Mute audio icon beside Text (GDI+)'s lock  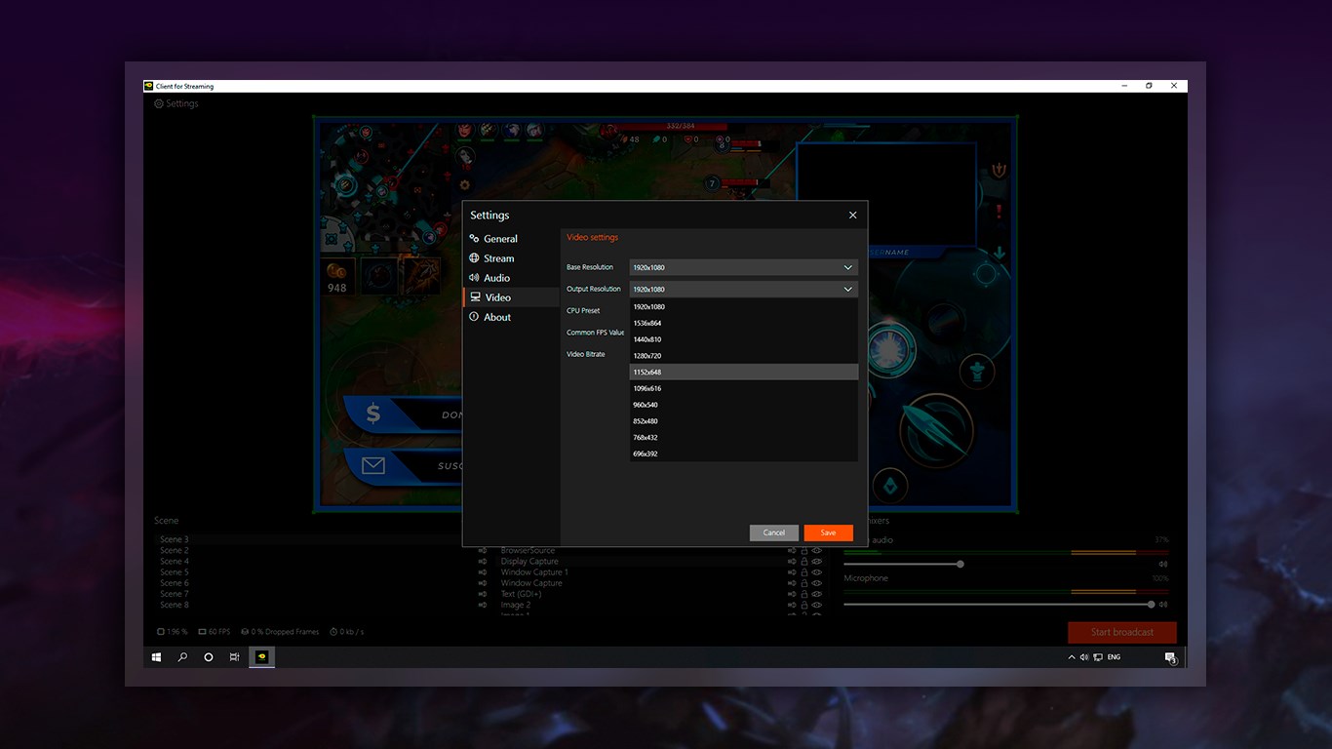(792, 594)
